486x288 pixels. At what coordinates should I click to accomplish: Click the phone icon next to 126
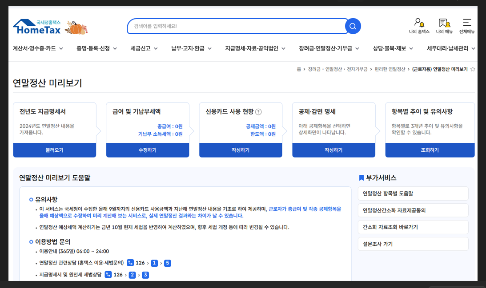click(130, 263)
